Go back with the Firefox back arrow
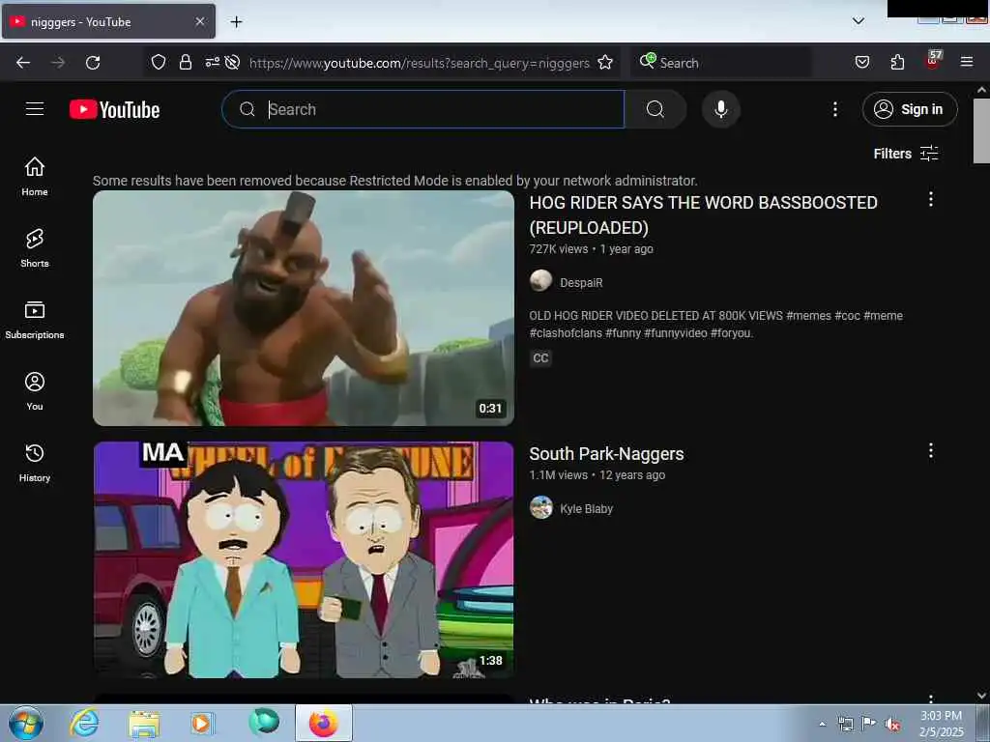 [23, 63]
